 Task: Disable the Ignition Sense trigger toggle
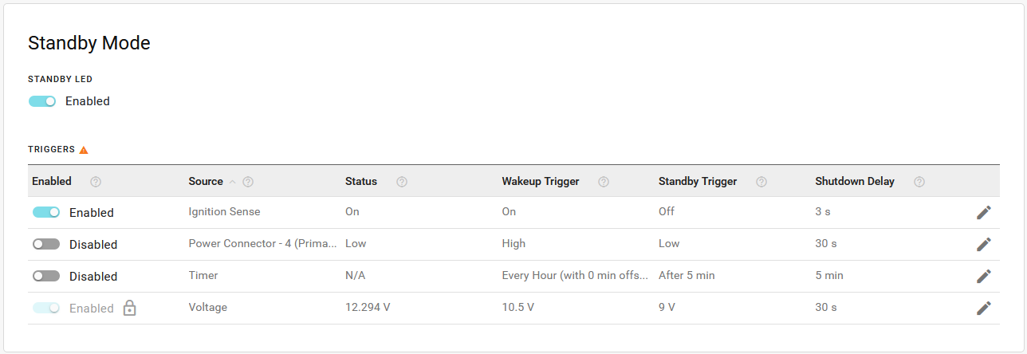tap(46, 213)
